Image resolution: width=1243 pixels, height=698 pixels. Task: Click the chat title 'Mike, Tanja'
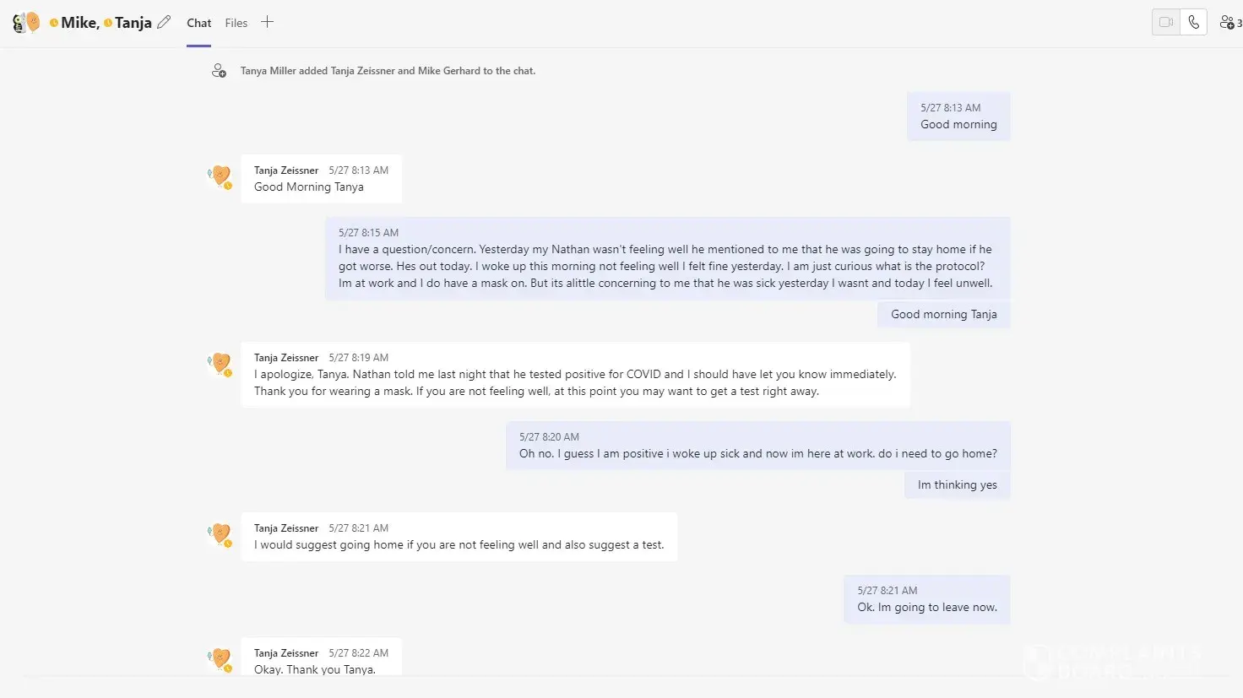[x=106, y=23]
